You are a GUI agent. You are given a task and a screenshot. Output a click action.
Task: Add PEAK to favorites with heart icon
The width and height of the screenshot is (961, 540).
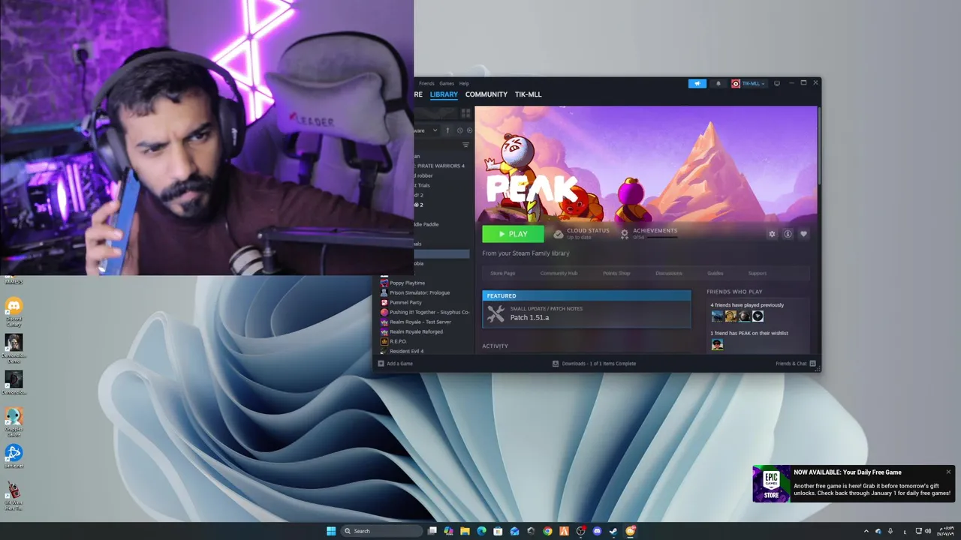803,234
